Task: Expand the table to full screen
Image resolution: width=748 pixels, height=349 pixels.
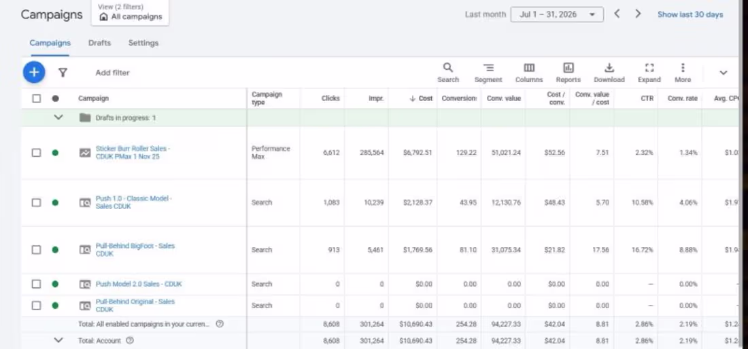Action: pos(649,73)
